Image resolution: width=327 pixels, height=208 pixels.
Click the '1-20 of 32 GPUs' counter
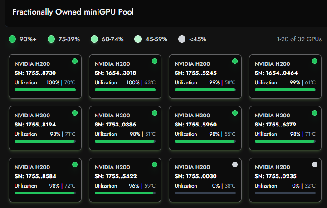pos(299,39)
